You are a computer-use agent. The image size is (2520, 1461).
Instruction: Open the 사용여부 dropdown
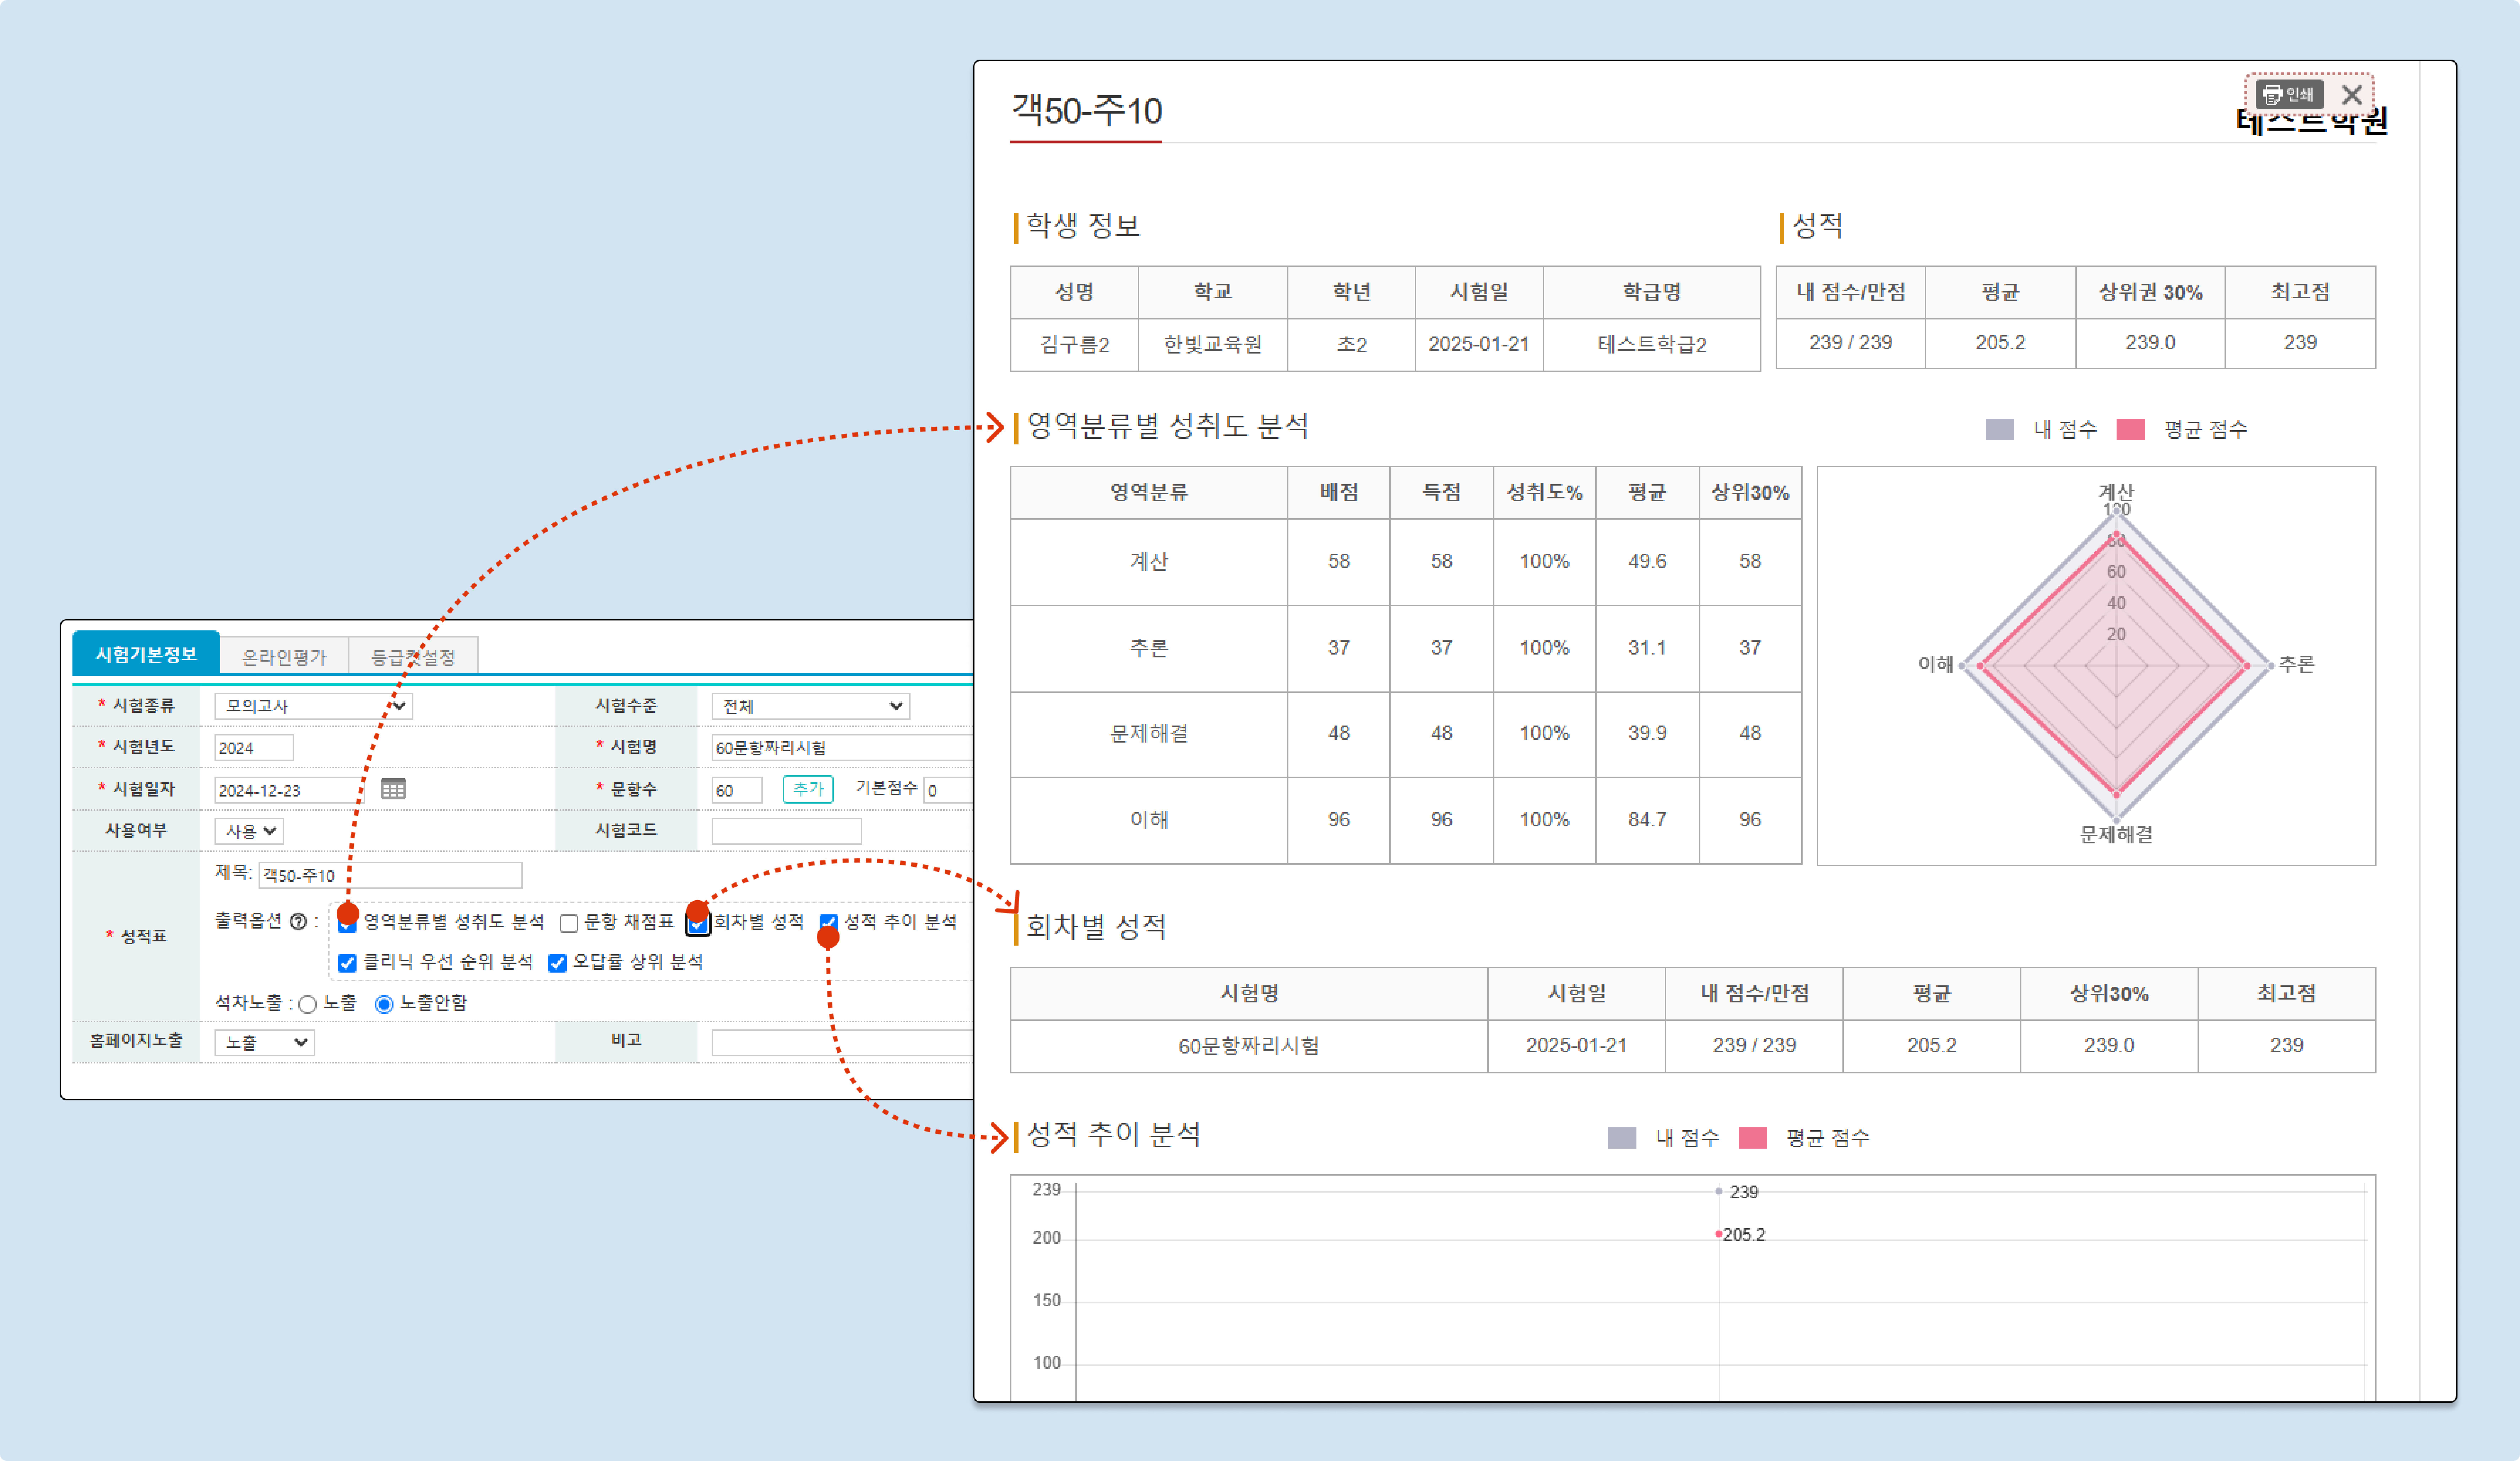(x=249, y=831)
